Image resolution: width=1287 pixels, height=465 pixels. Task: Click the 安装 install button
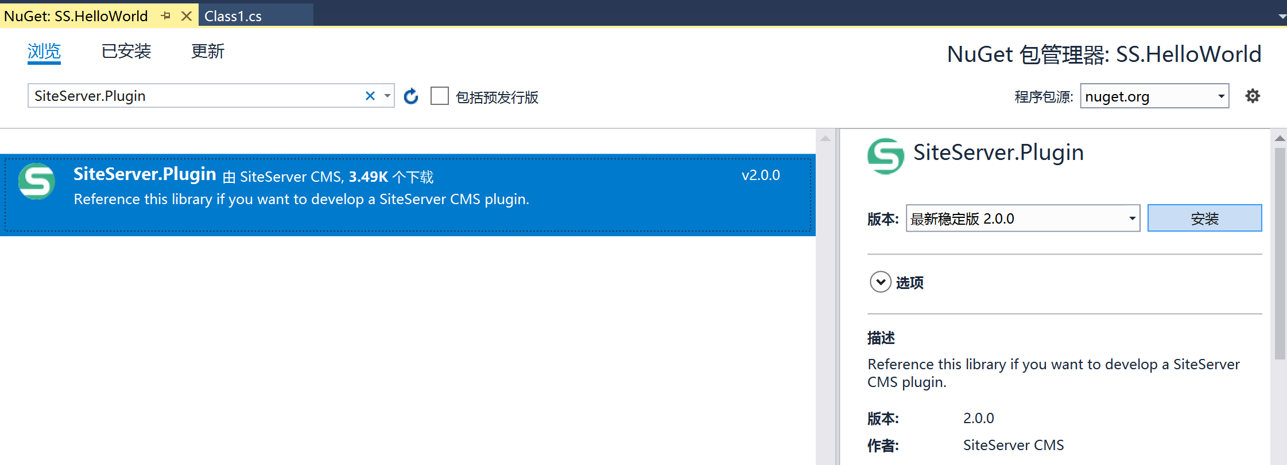[x=1204, y=218]
